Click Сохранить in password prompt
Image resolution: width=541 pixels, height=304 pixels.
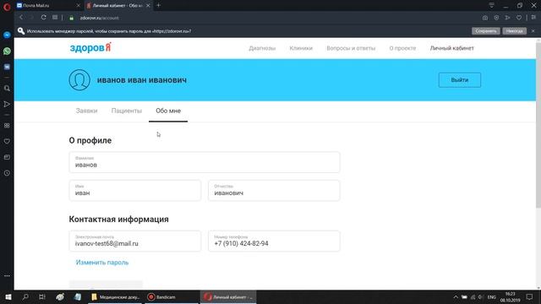486,31
